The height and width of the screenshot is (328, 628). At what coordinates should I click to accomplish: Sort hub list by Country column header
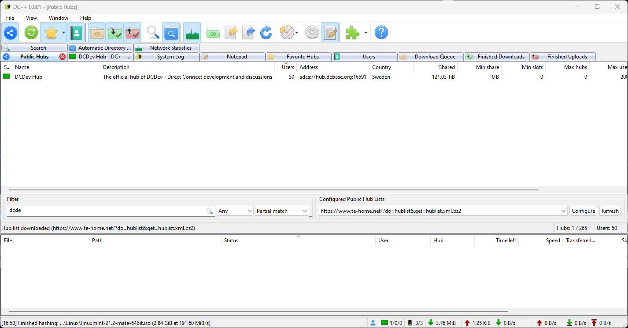coord(391,67)
